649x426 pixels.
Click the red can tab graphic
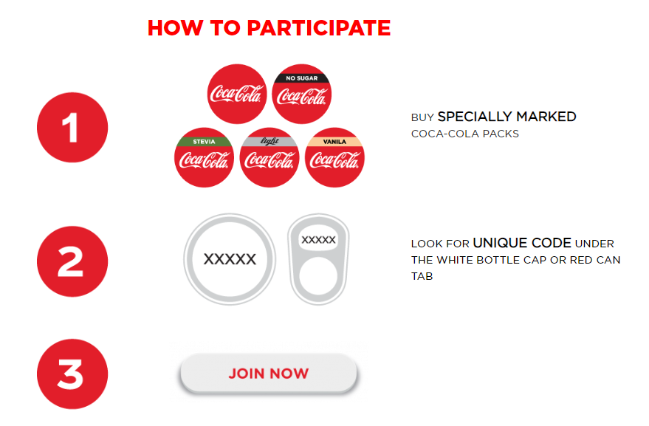[x=317, y=260]
